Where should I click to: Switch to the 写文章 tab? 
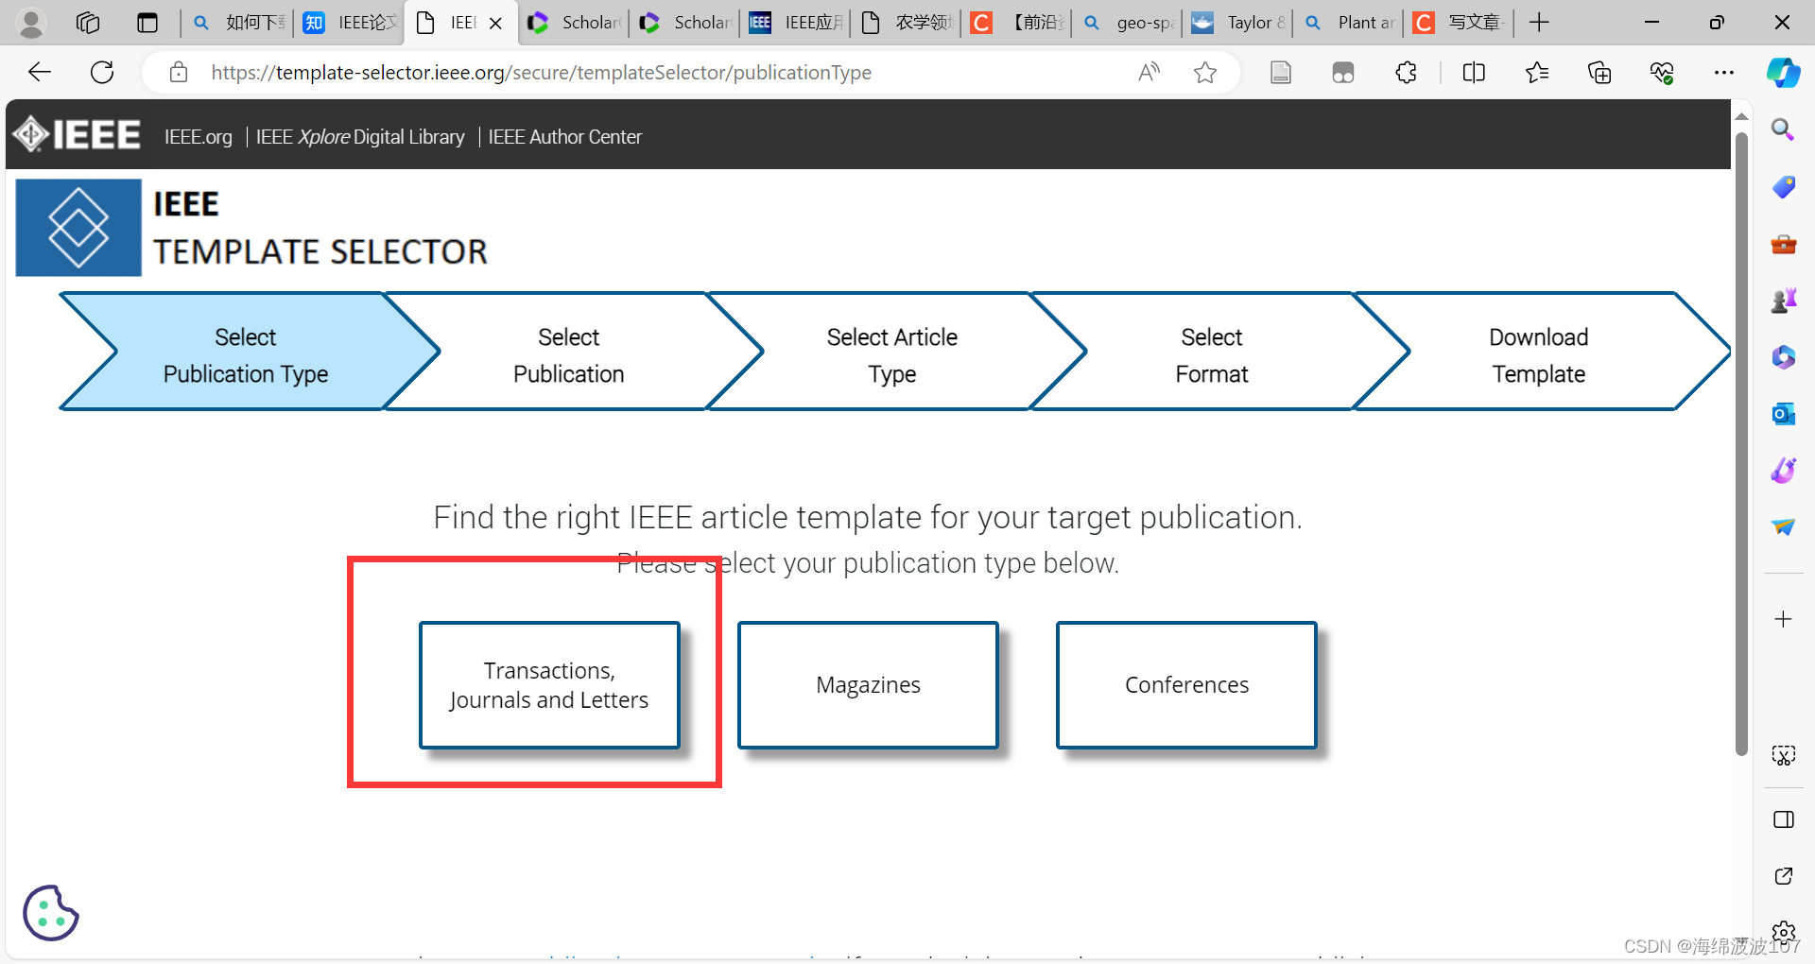tap(1461, 23)
